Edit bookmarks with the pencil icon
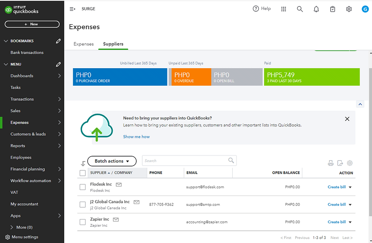The height and width of the screenshot is (243, 372). click(58, 41)
